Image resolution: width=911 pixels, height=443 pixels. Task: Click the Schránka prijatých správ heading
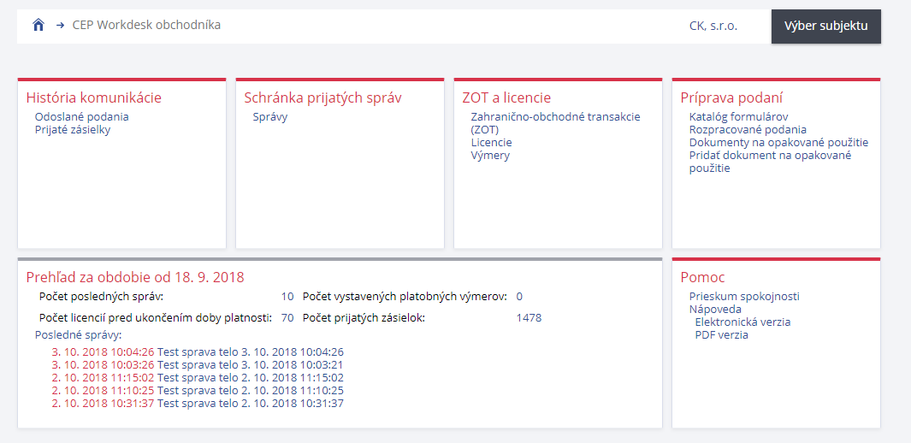point(322,97)
